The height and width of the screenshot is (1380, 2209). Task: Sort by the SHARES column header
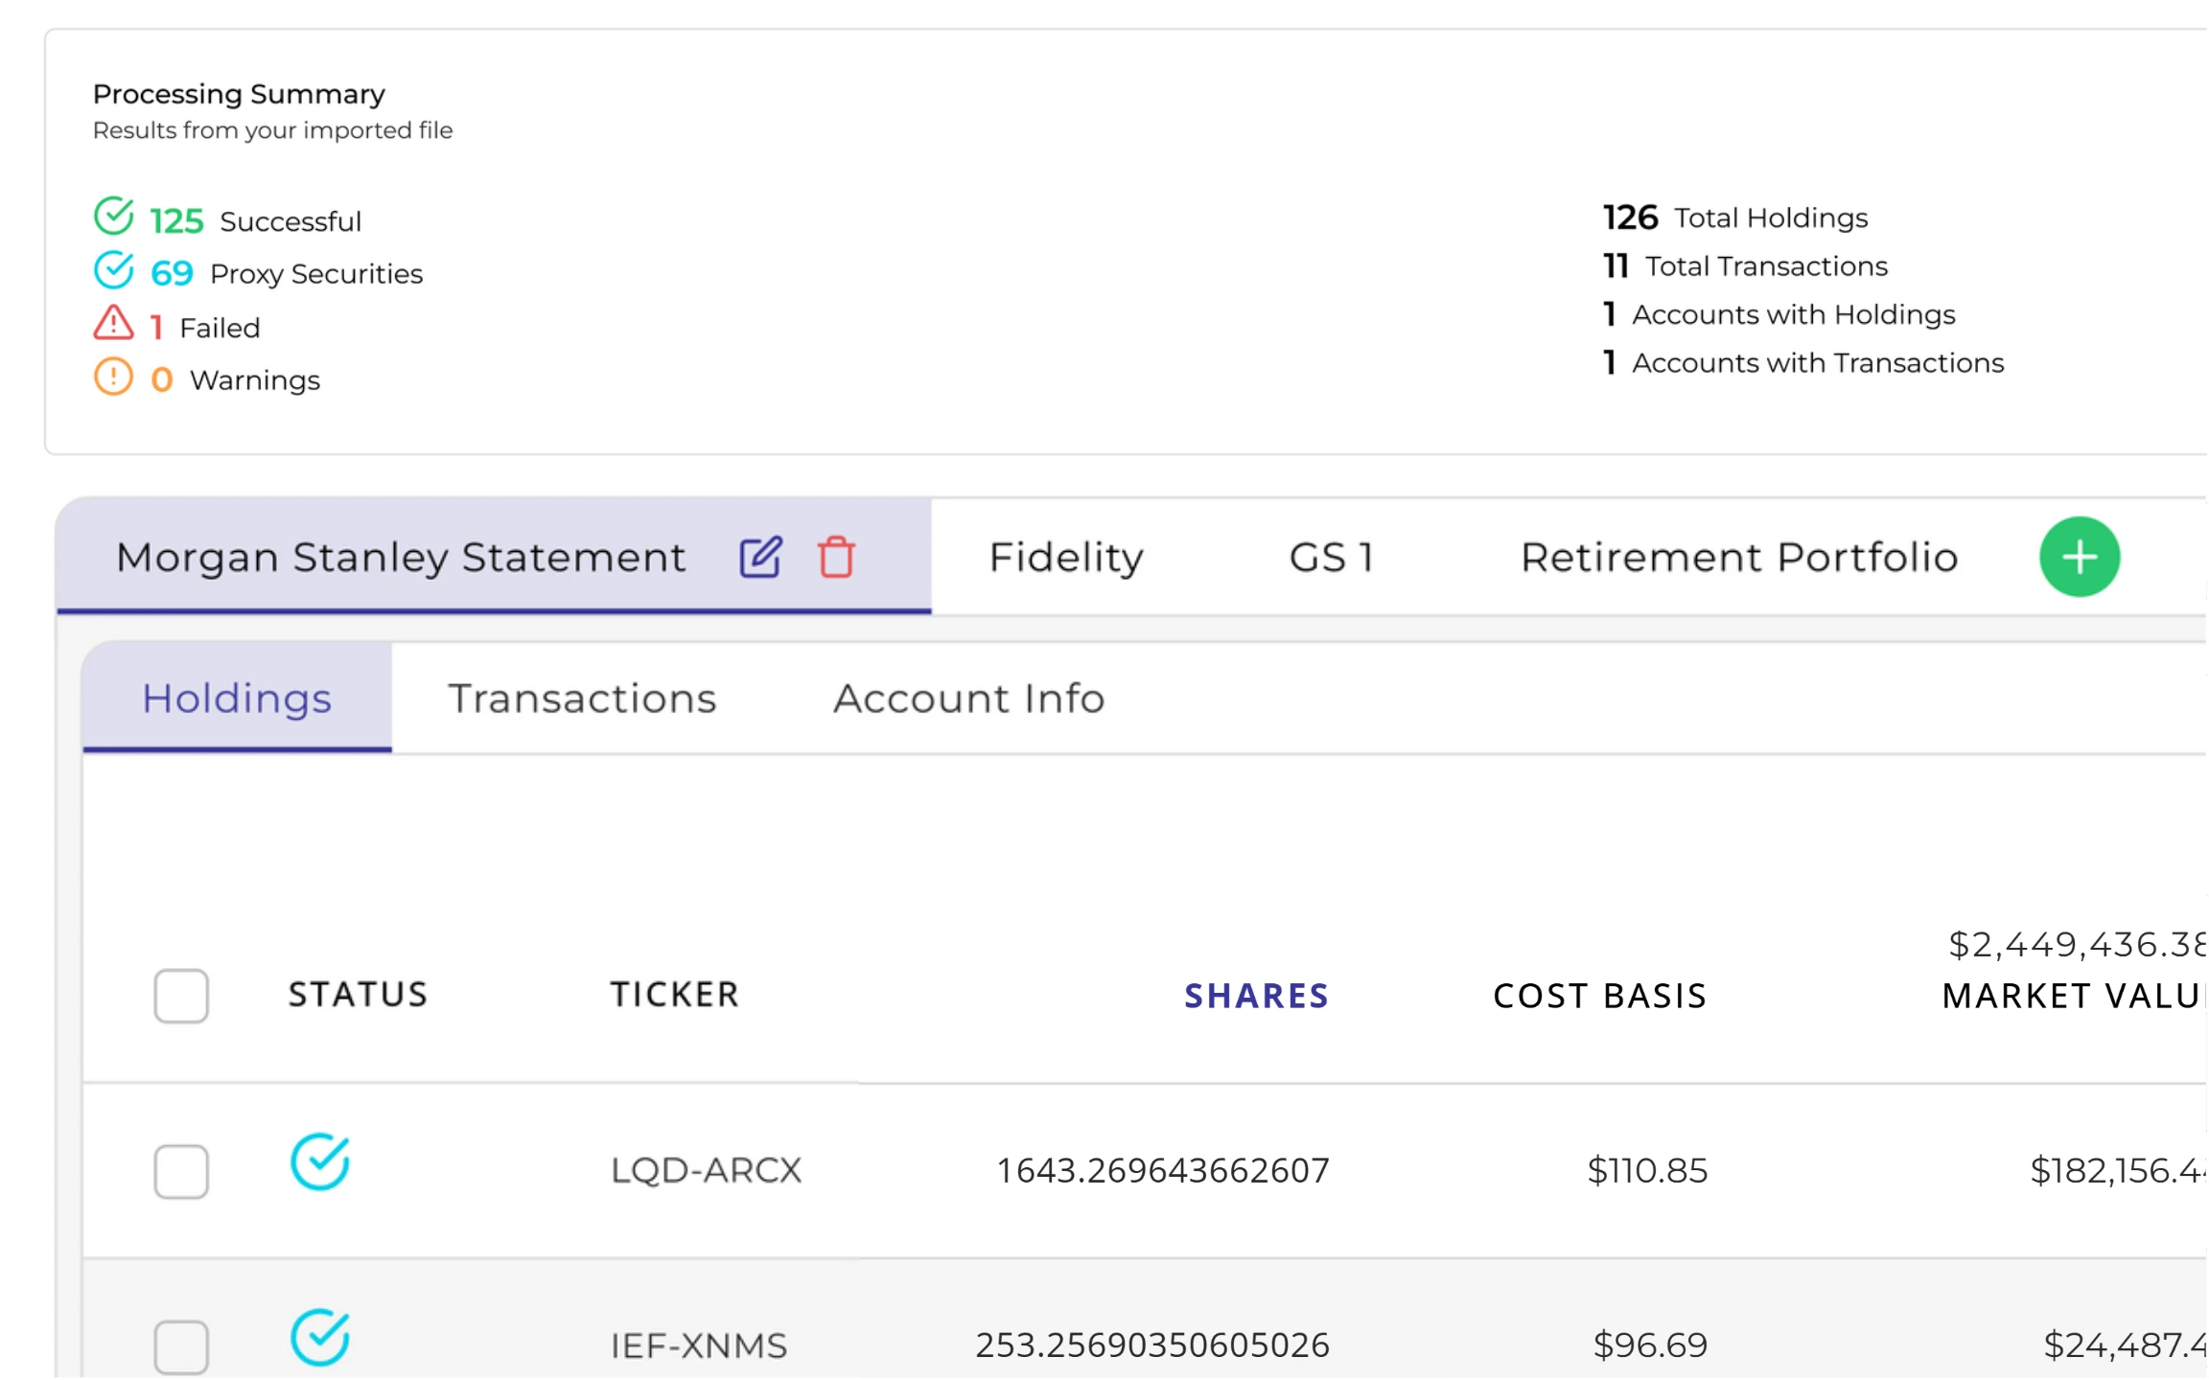[1257, 996]
